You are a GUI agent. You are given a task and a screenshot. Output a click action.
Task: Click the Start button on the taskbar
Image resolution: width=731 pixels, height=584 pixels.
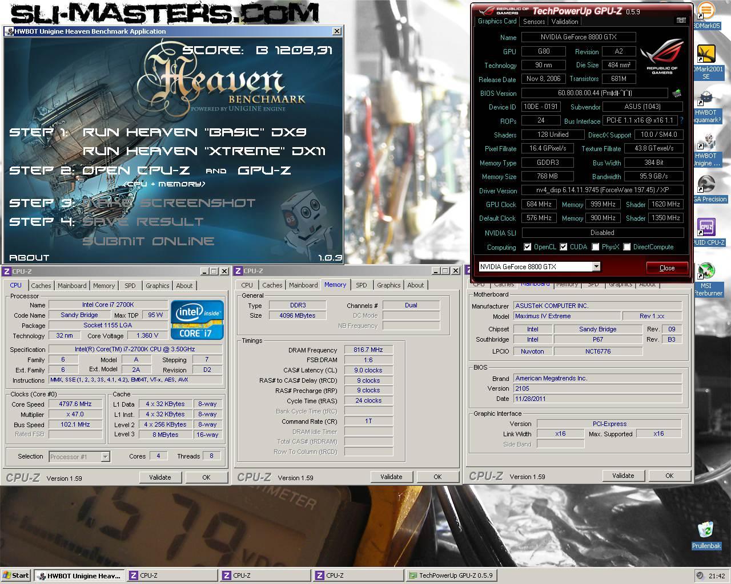[16, 575]
